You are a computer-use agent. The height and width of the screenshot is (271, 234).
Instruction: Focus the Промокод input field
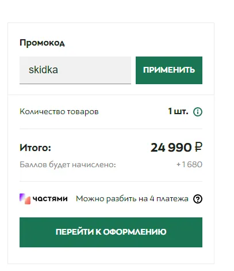(x=75, y=70)
